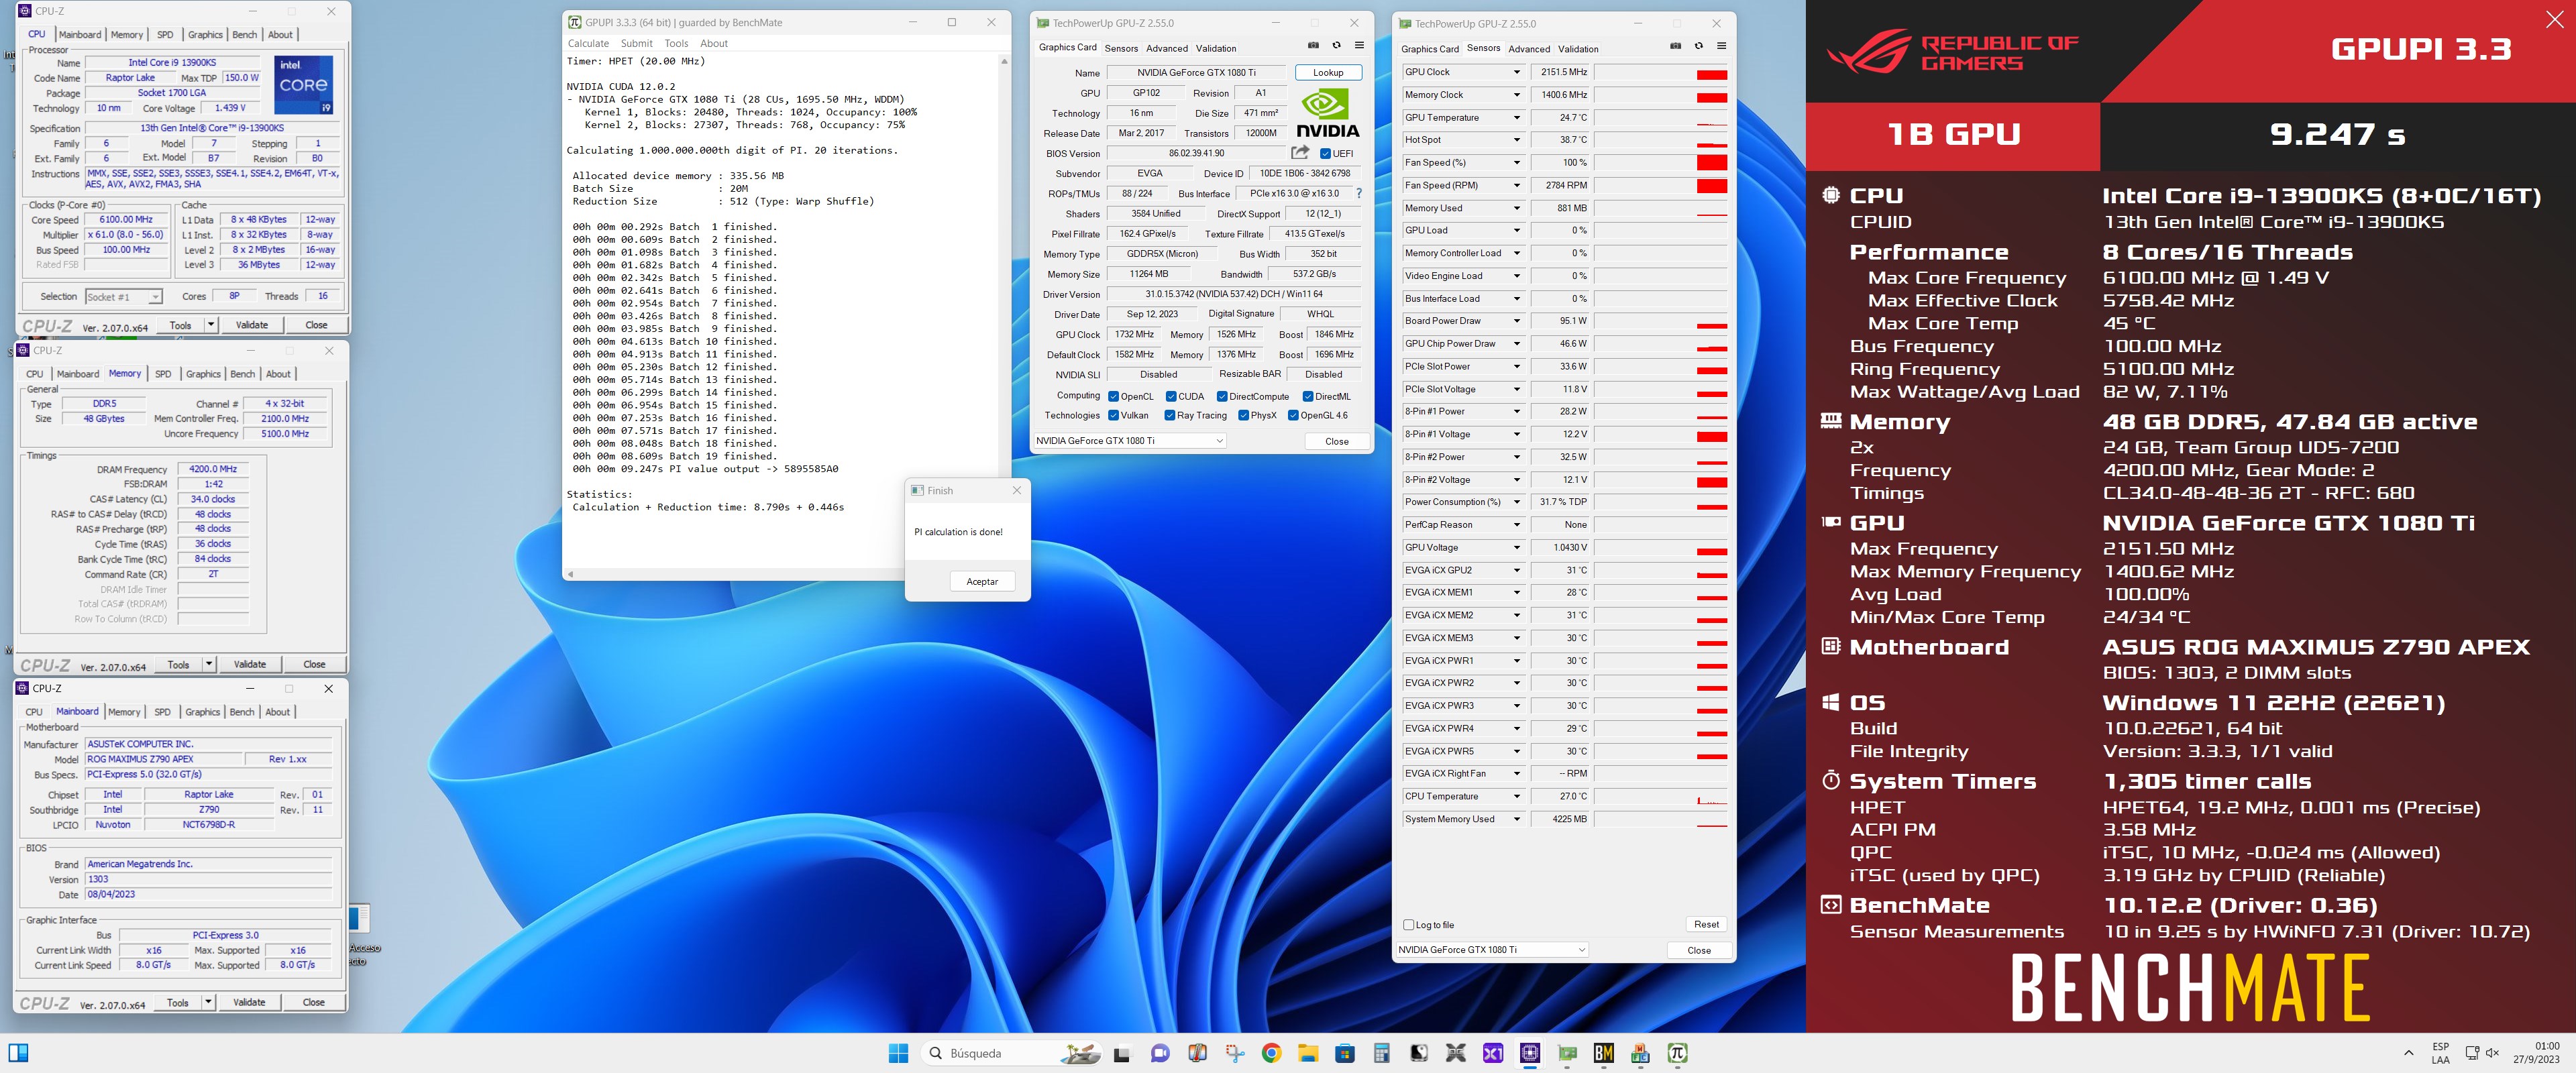The height and width of the screenshot is (1073, 2576).
Task: Click Validate in CPU-Z Memory window
Action: 250,664
